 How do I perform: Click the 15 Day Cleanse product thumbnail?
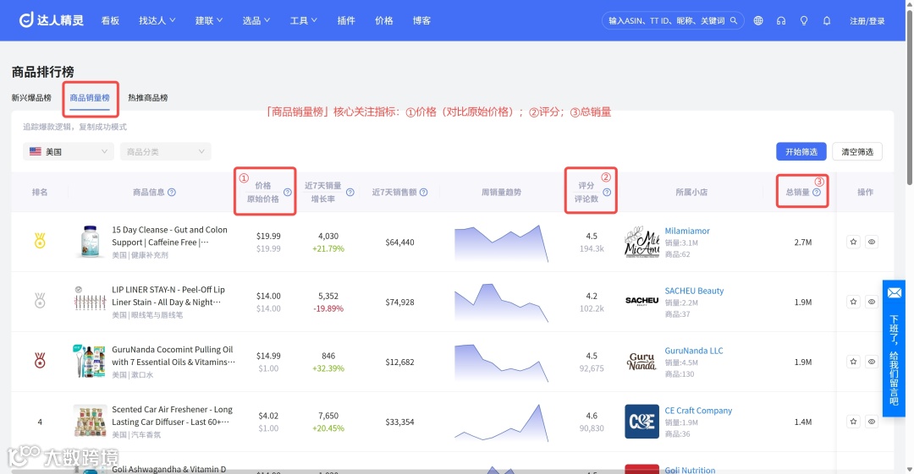pyautogui.click(x=90, y=242)
